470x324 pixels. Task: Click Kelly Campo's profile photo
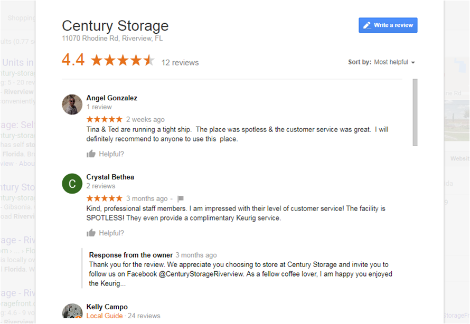point(72,311)
